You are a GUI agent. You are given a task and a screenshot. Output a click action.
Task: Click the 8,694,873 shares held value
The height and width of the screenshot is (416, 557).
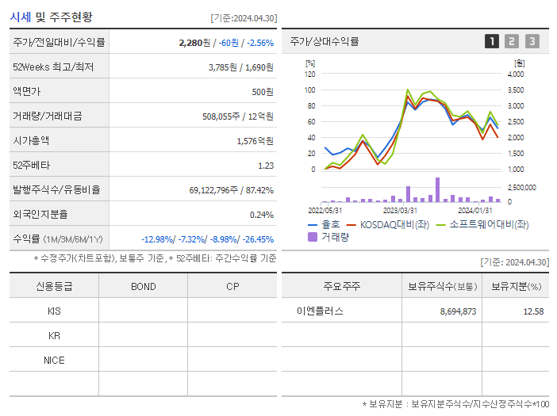tap(458, 311)
